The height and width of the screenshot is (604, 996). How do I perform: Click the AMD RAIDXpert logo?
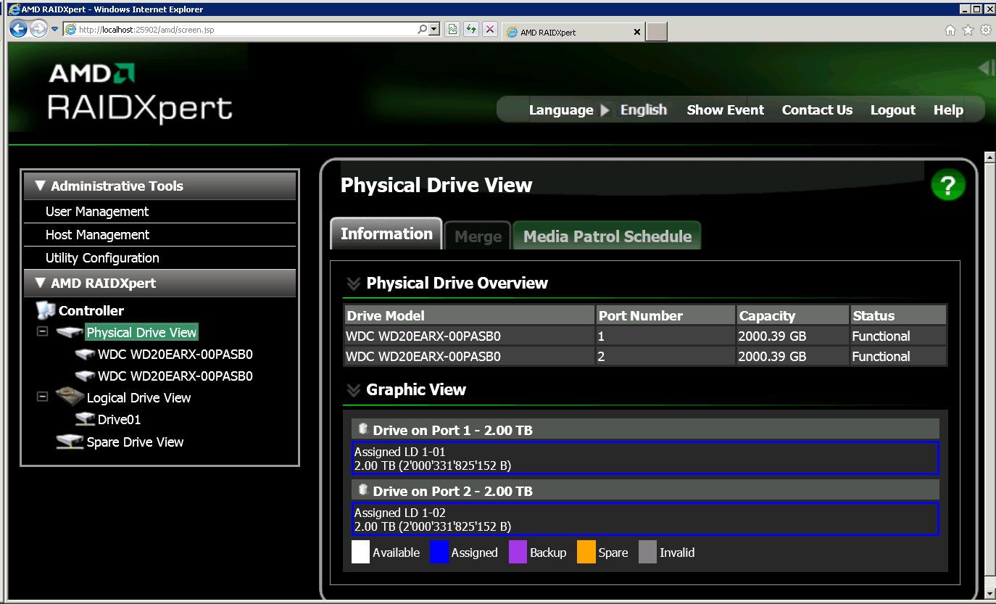140,93
